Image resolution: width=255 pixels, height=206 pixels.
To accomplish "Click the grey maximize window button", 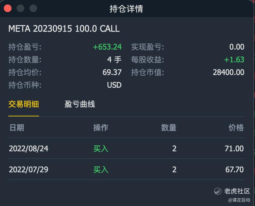I will [x=33, y=8].
